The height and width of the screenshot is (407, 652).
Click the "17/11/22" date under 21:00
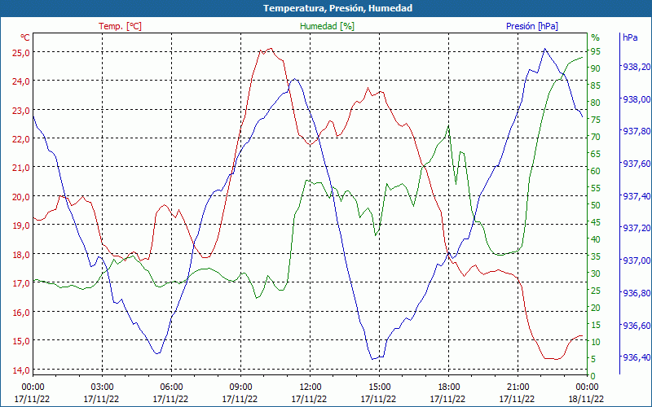point(518,399)
